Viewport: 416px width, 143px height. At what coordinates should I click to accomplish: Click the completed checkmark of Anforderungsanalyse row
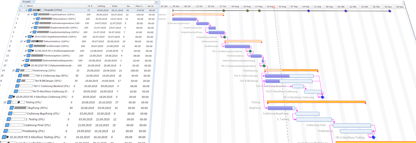pyautogui.click(x=34, y=23)
